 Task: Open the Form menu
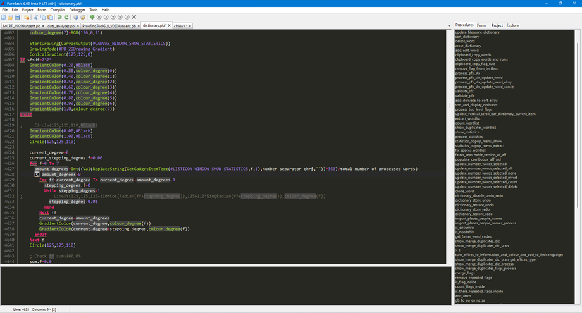[42, 10]
